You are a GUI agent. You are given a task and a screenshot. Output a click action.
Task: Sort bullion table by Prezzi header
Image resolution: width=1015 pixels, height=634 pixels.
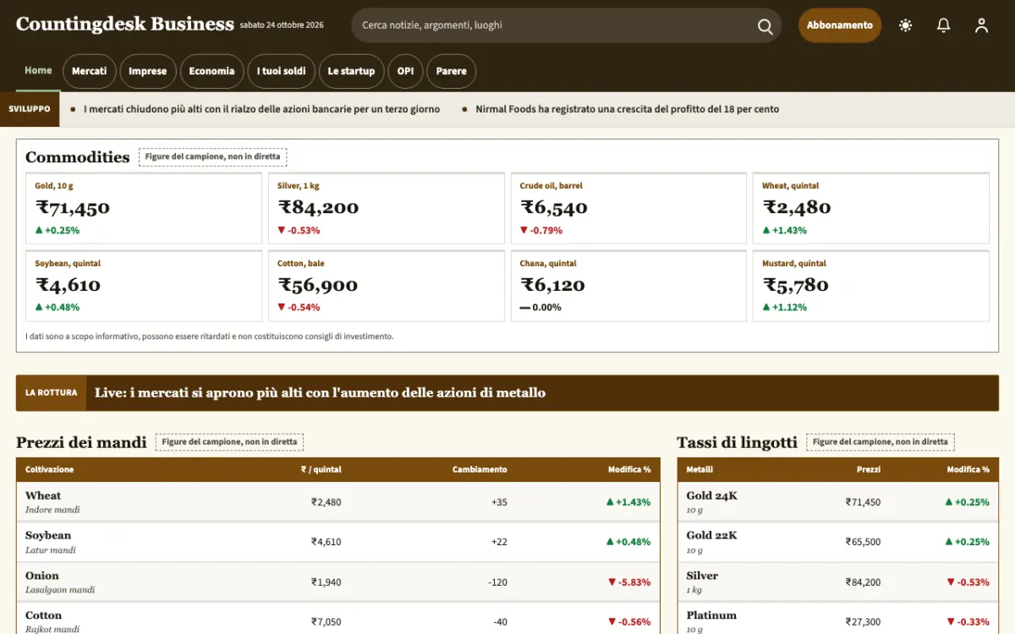click(868, 469)
